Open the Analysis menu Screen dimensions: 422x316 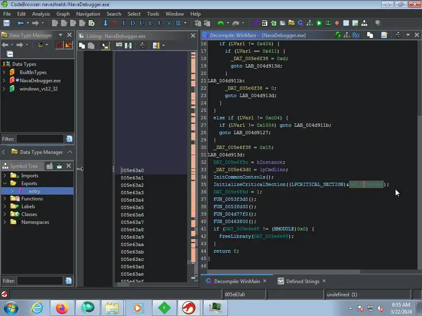[41, 14]
